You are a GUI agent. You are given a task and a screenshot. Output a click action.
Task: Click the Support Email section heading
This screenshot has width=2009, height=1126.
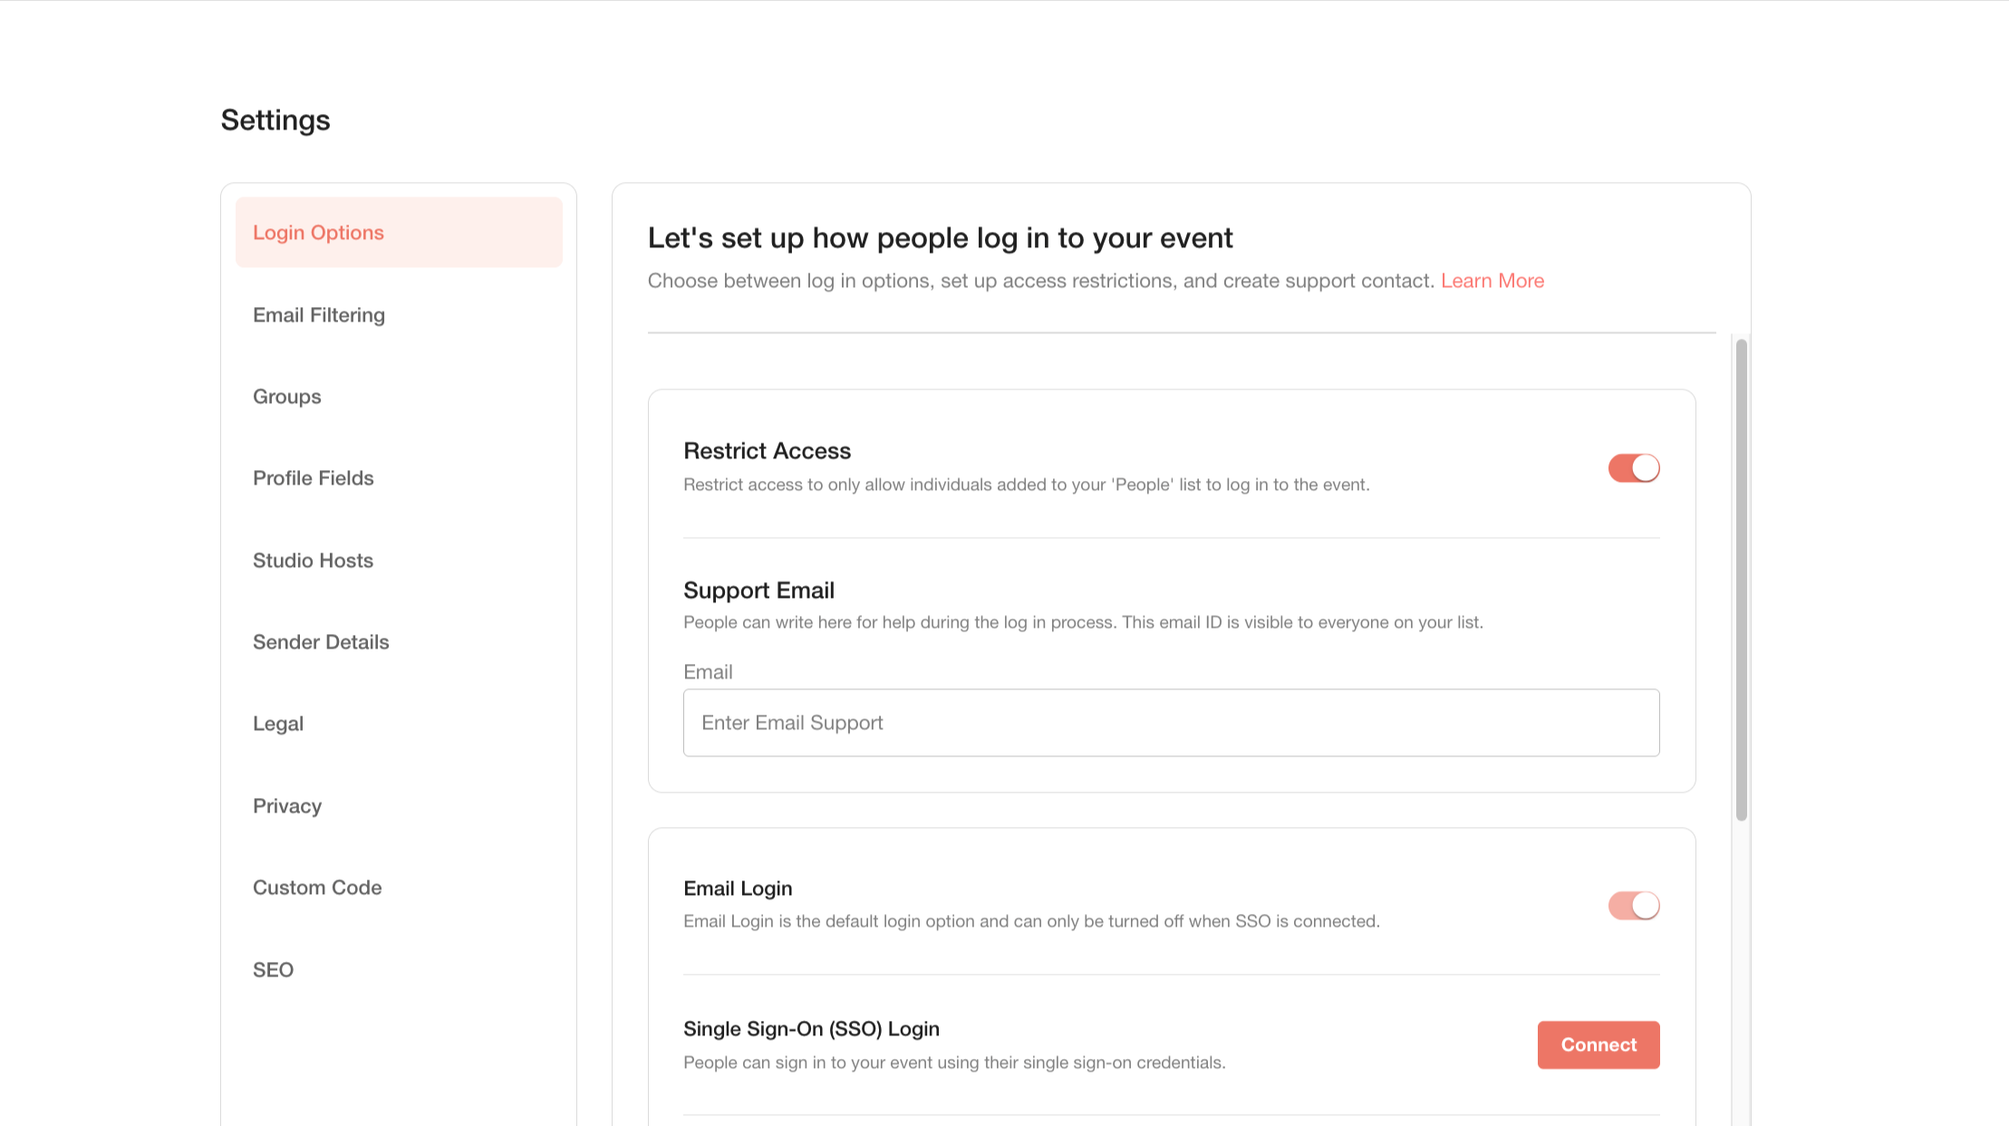(758, 590)
